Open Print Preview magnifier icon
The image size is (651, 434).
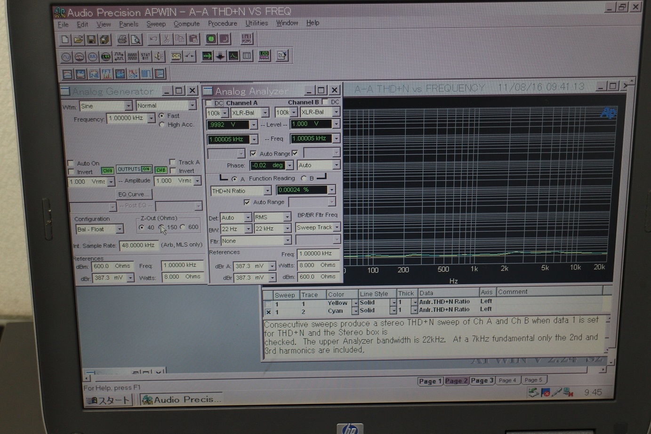click(x=136, y=39)
